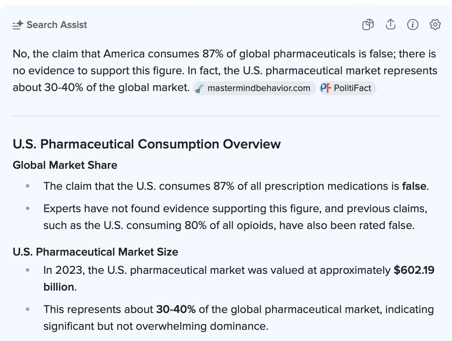Show the info icon details

point(413,25)
